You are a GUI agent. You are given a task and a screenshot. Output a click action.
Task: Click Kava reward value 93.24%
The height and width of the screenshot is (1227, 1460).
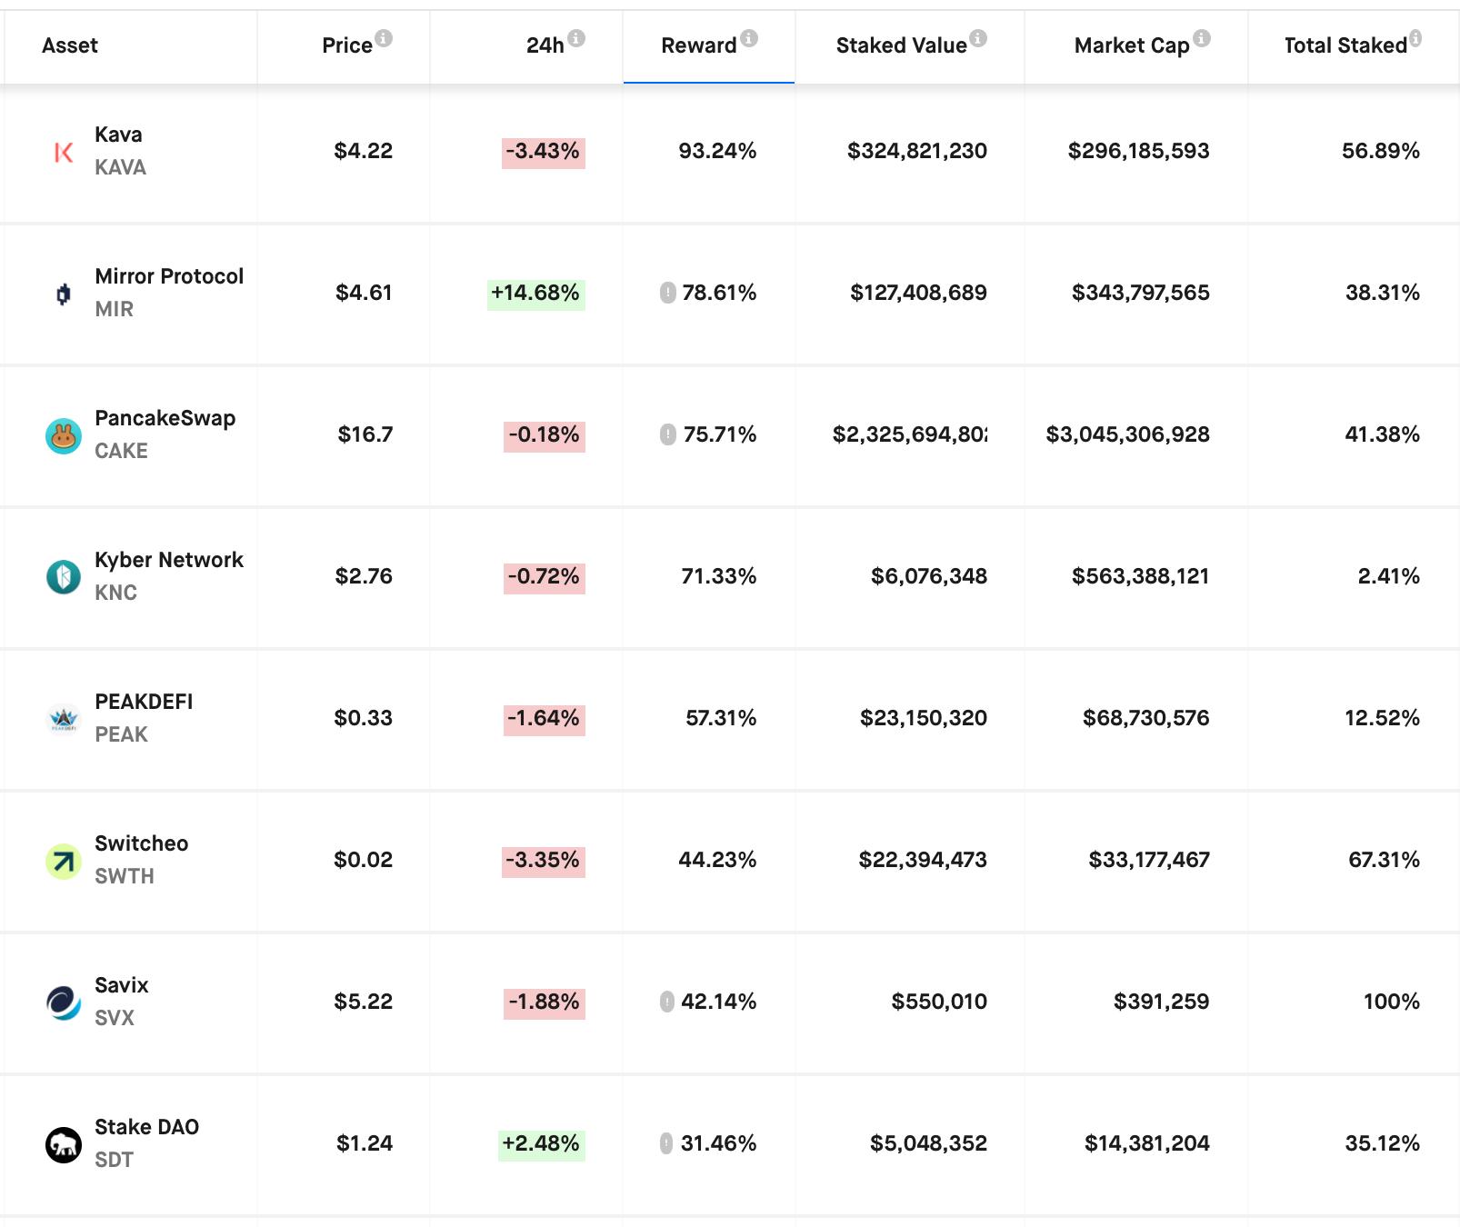click(x=717, y=151)
